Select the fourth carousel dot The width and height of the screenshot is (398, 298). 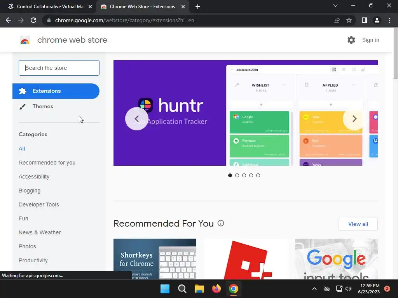coord(251,175)
